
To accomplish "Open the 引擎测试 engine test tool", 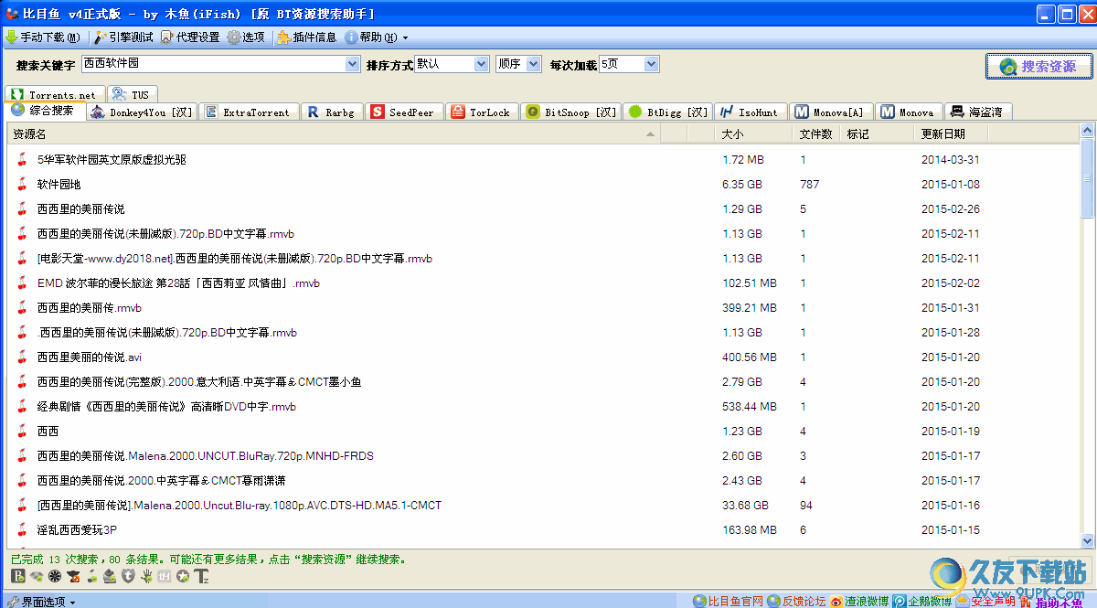I will pyautogui.click(x=123, y=37).
